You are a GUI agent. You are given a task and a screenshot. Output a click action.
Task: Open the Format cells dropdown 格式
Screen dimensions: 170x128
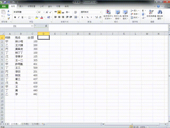[x=135, y=17]
